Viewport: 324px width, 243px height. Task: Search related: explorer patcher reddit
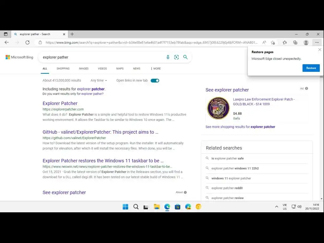coord(227,188)
